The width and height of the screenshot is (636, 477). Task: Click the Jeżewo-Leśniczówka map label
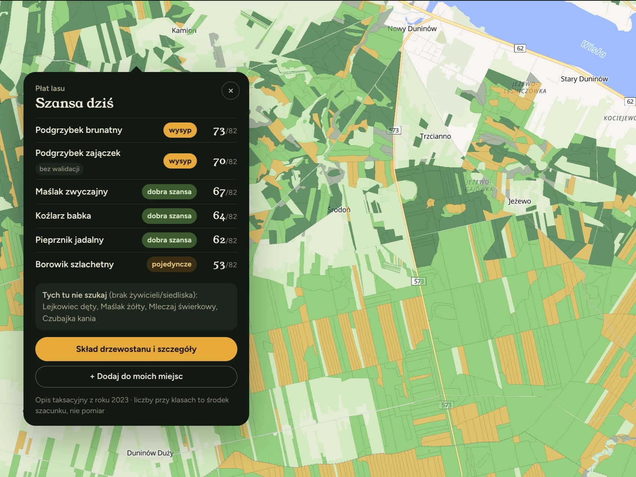point(525,88)
